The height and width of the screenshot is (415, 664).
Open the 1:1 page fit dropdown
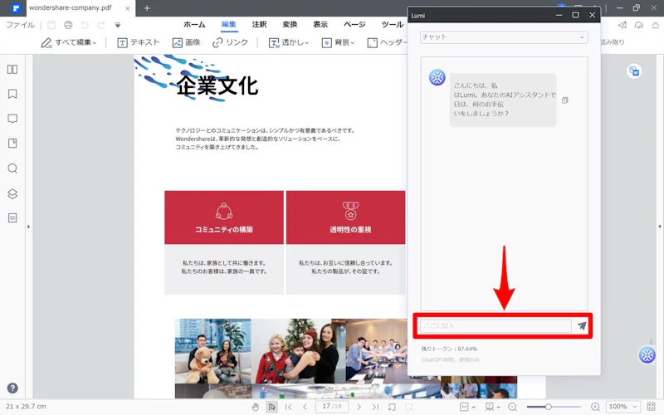pyautogui.click(x=467, y=407)
